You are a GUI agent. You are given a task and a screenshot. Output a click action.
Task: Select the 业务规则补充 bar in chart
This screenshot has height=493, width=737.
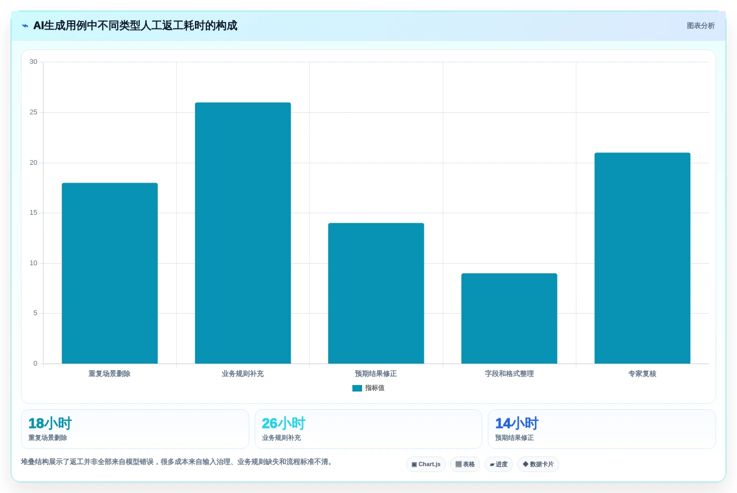(x=243, y=233)
